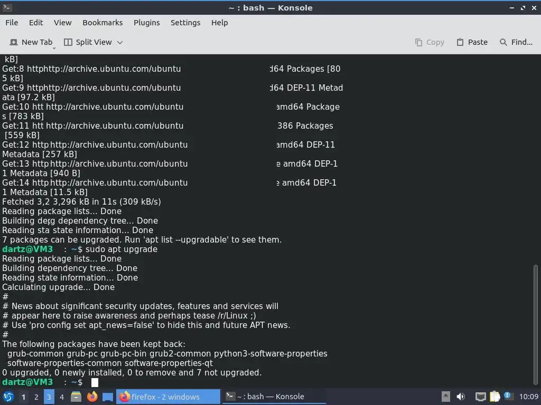Click the network status tray icon
This screenshot has width=541, height=405.
click(480, 397)
